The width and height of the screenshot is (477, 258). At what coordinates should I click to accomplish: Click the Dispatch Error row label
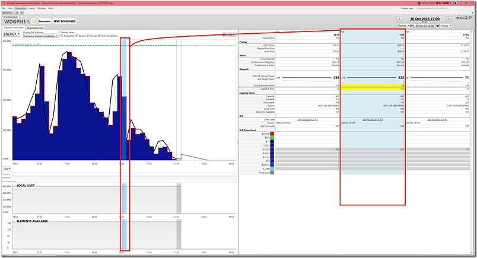(x=268, y=89)
